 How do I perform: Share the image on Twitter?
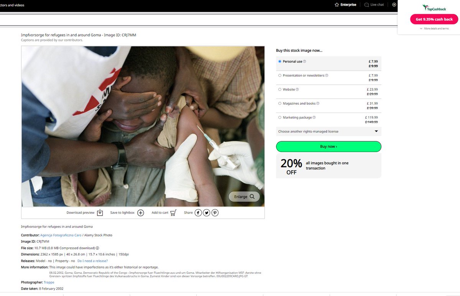point(207,213)
